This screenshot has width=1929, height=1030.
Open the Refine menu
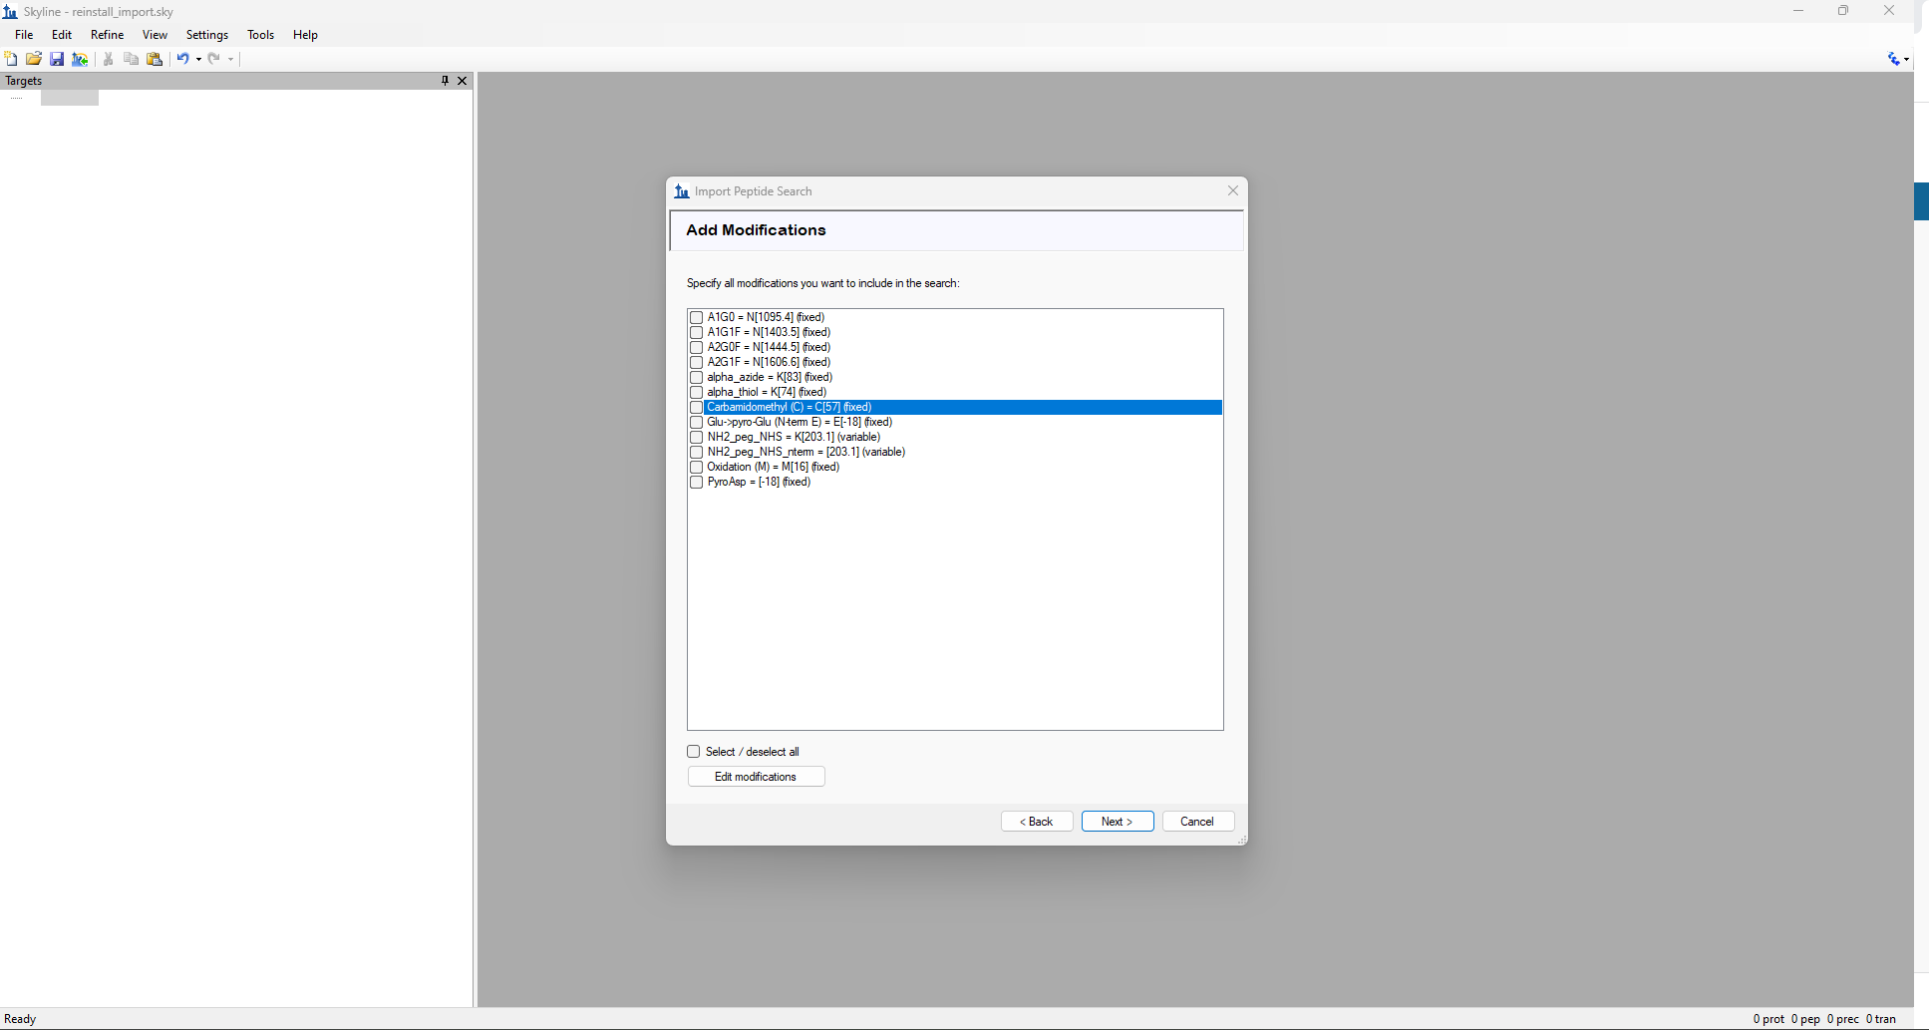click(107, 35)
